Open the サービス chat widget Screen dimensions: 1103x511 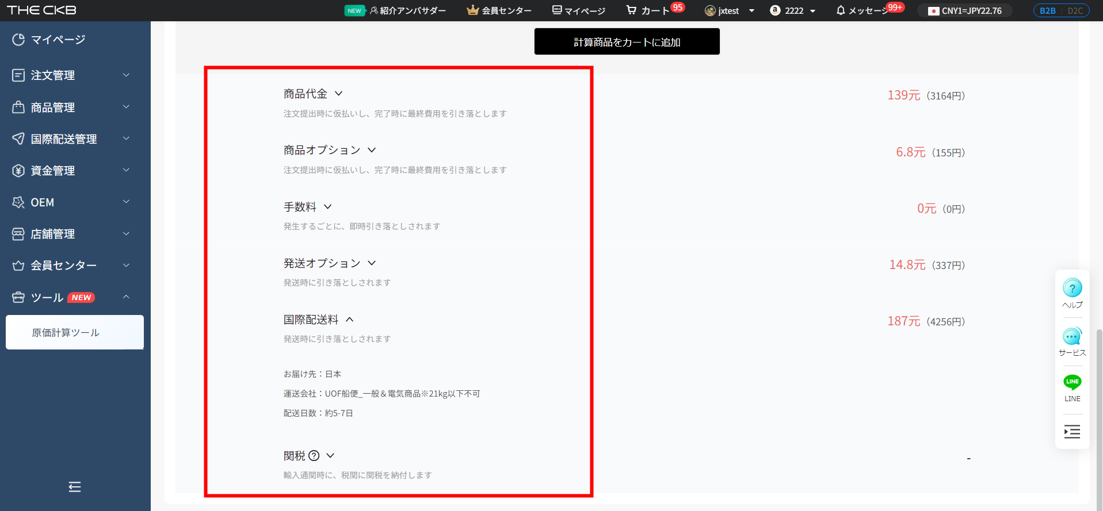(x=1073, y=341)
